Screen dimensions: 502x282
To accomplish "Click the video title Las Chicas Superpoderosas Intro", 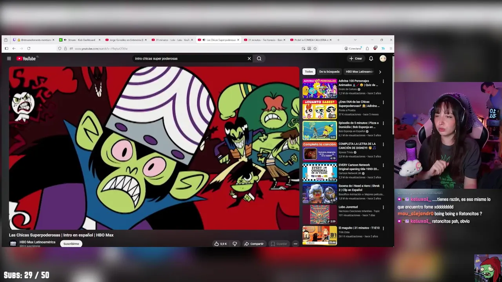I will (x=61, y=235).
